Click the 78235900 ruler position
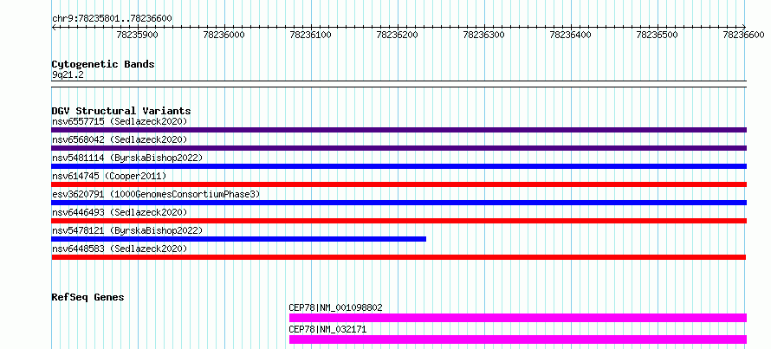Viewport: 771px width, 349px height. [138, 35]
